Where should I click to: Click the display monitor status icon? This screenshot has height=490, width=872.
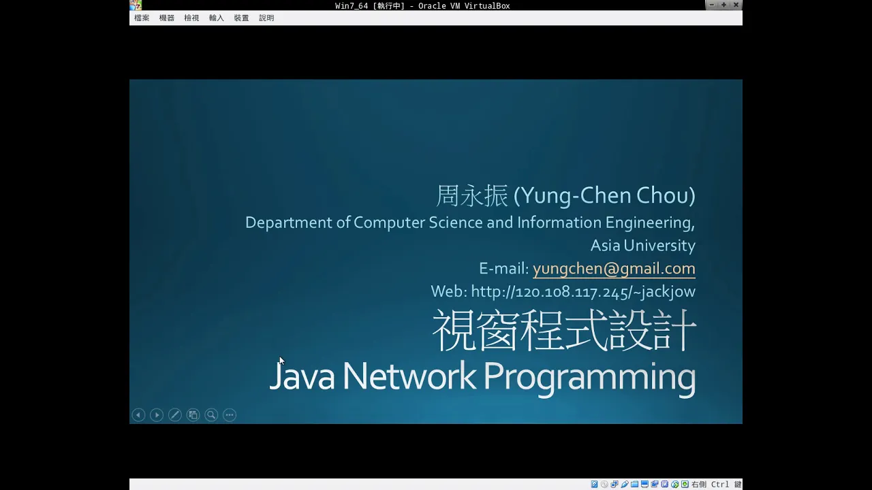[x=644, y=485]
